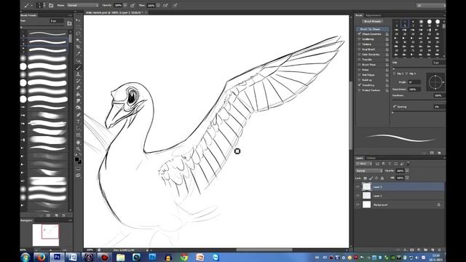Open the layer Opacity arrow
The width and height of the screenshot is (466, 262).
tap(407, 171)
